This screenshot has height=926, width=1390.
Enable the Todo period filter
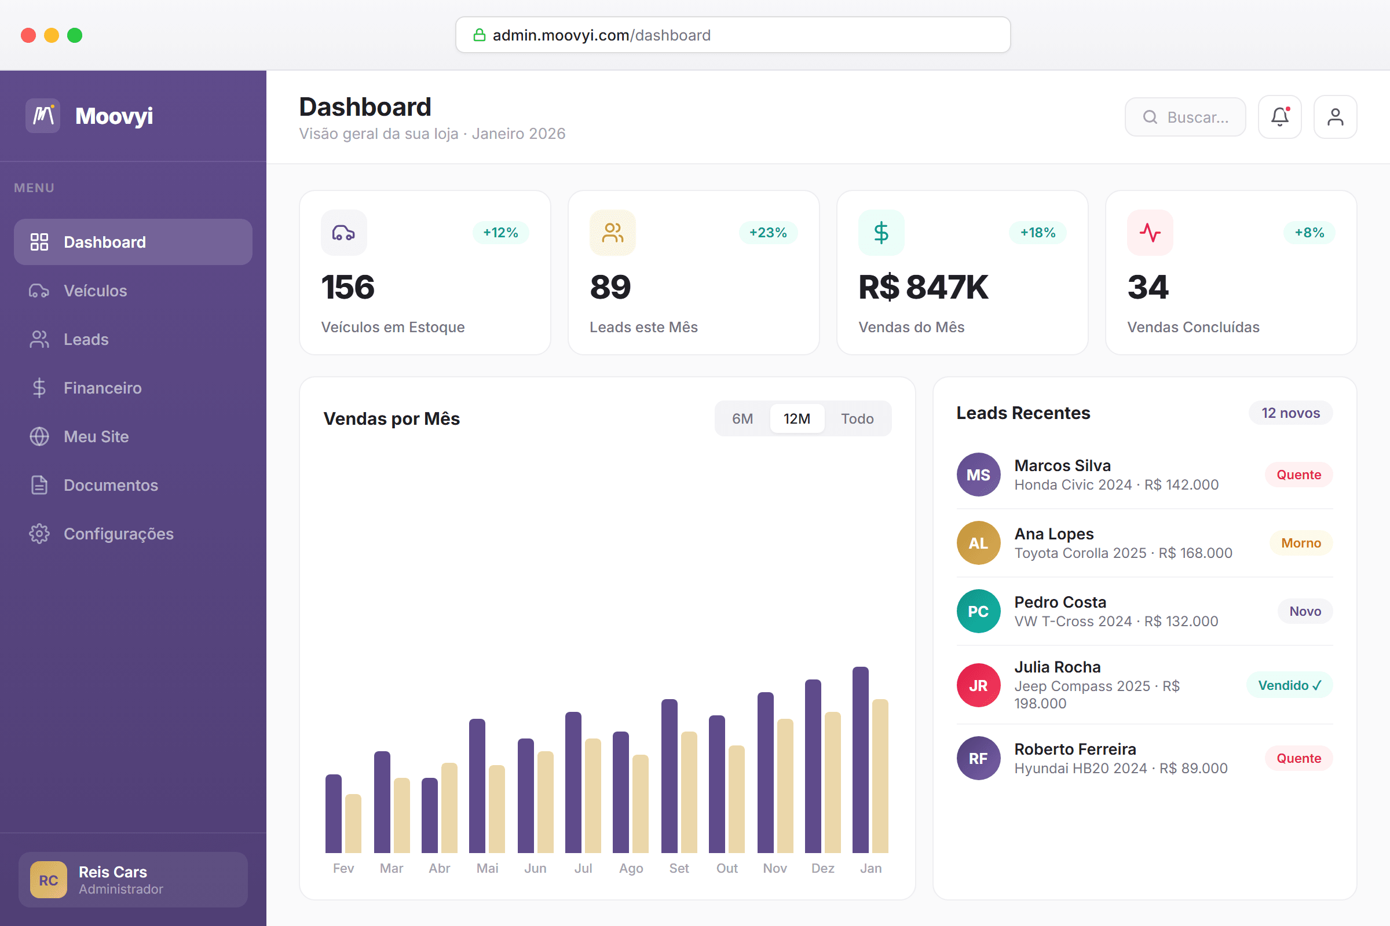click(858, 418)
